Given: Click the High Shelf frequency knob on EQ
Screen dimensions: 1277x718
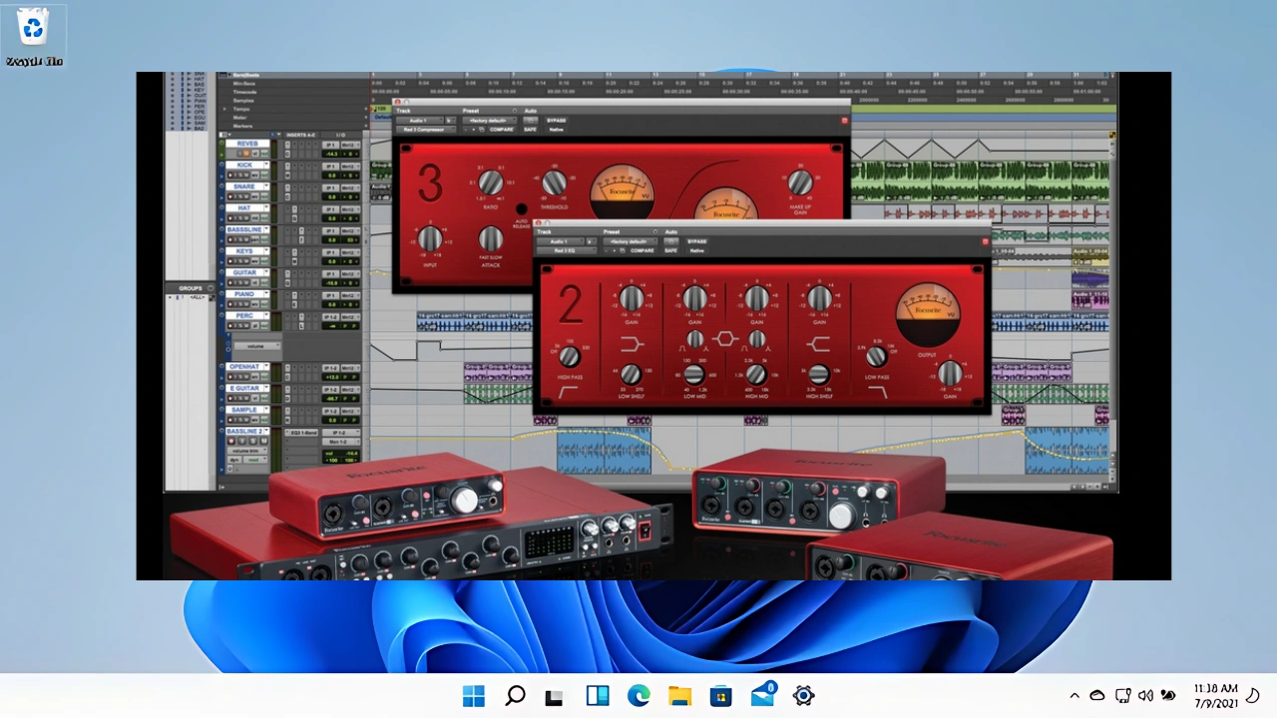Looking at the screenshot, I should click(819, 375).
